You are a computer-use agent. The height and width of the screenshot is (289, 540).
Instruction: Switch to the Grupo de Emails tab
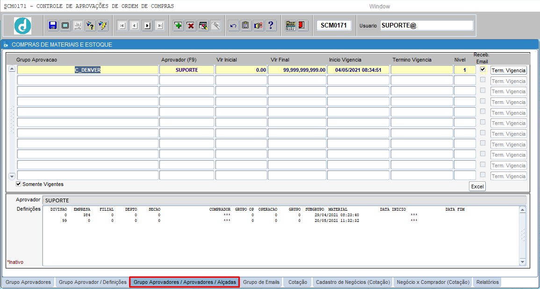(261, 282)
